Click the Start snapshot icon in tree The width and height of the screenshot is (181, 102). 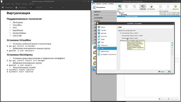120,13
